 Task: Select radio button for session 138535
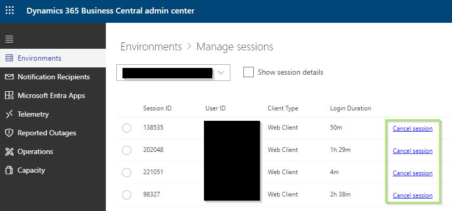pyautogui.click(x=127, y=128)
